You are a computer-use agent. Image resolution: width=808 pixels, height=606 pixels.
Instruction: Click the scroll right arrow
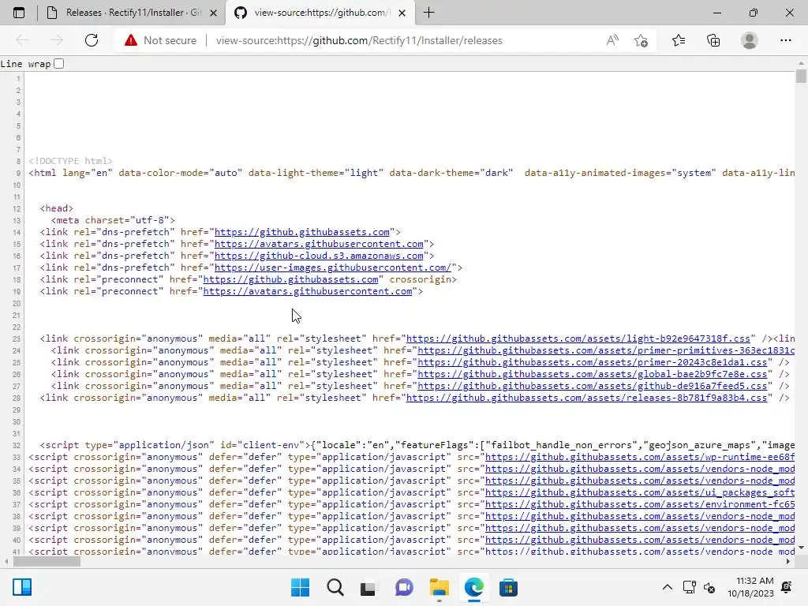pos(788,562)
